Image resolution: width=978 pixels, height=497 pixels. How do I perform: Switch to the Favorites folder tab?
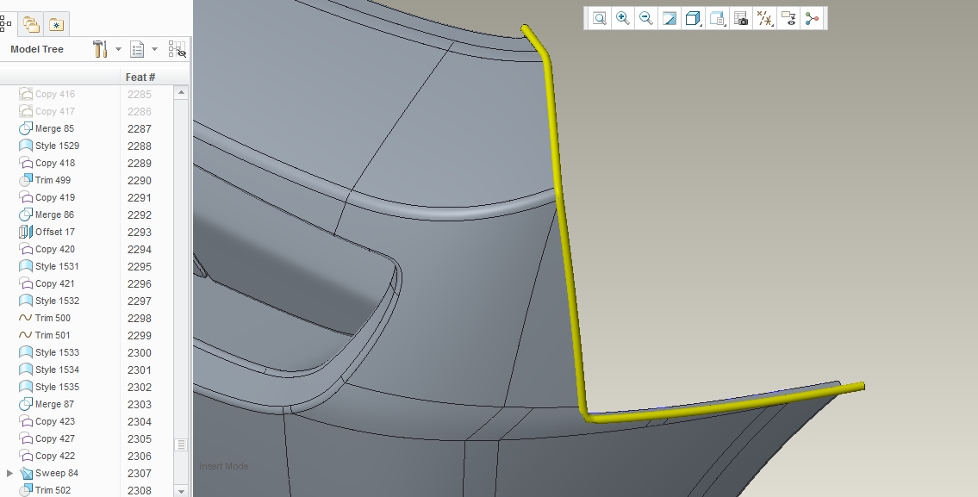click(56, 24)
